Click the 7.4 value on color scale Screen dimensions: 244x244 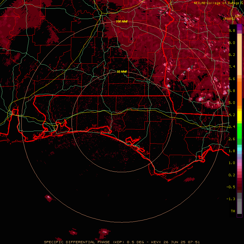(232, 67)
